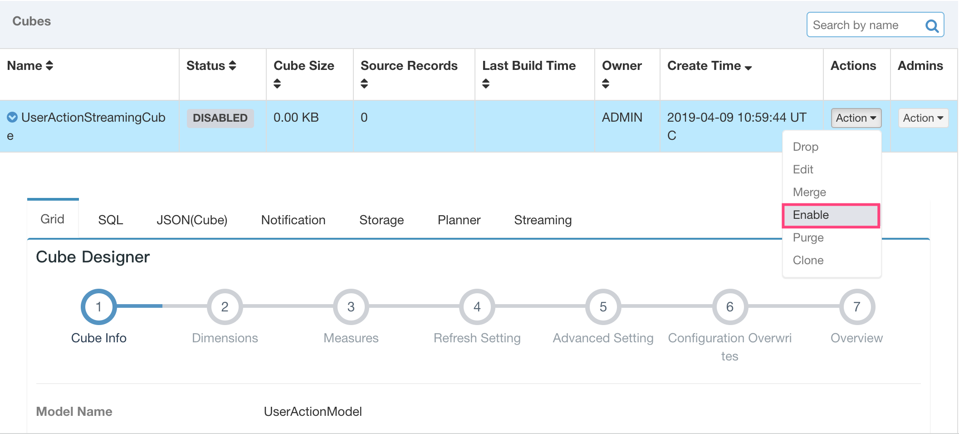The height and width of the screenshot is (434, 959).
Task: Focus the Search by name field
Action: pos(864,25)
